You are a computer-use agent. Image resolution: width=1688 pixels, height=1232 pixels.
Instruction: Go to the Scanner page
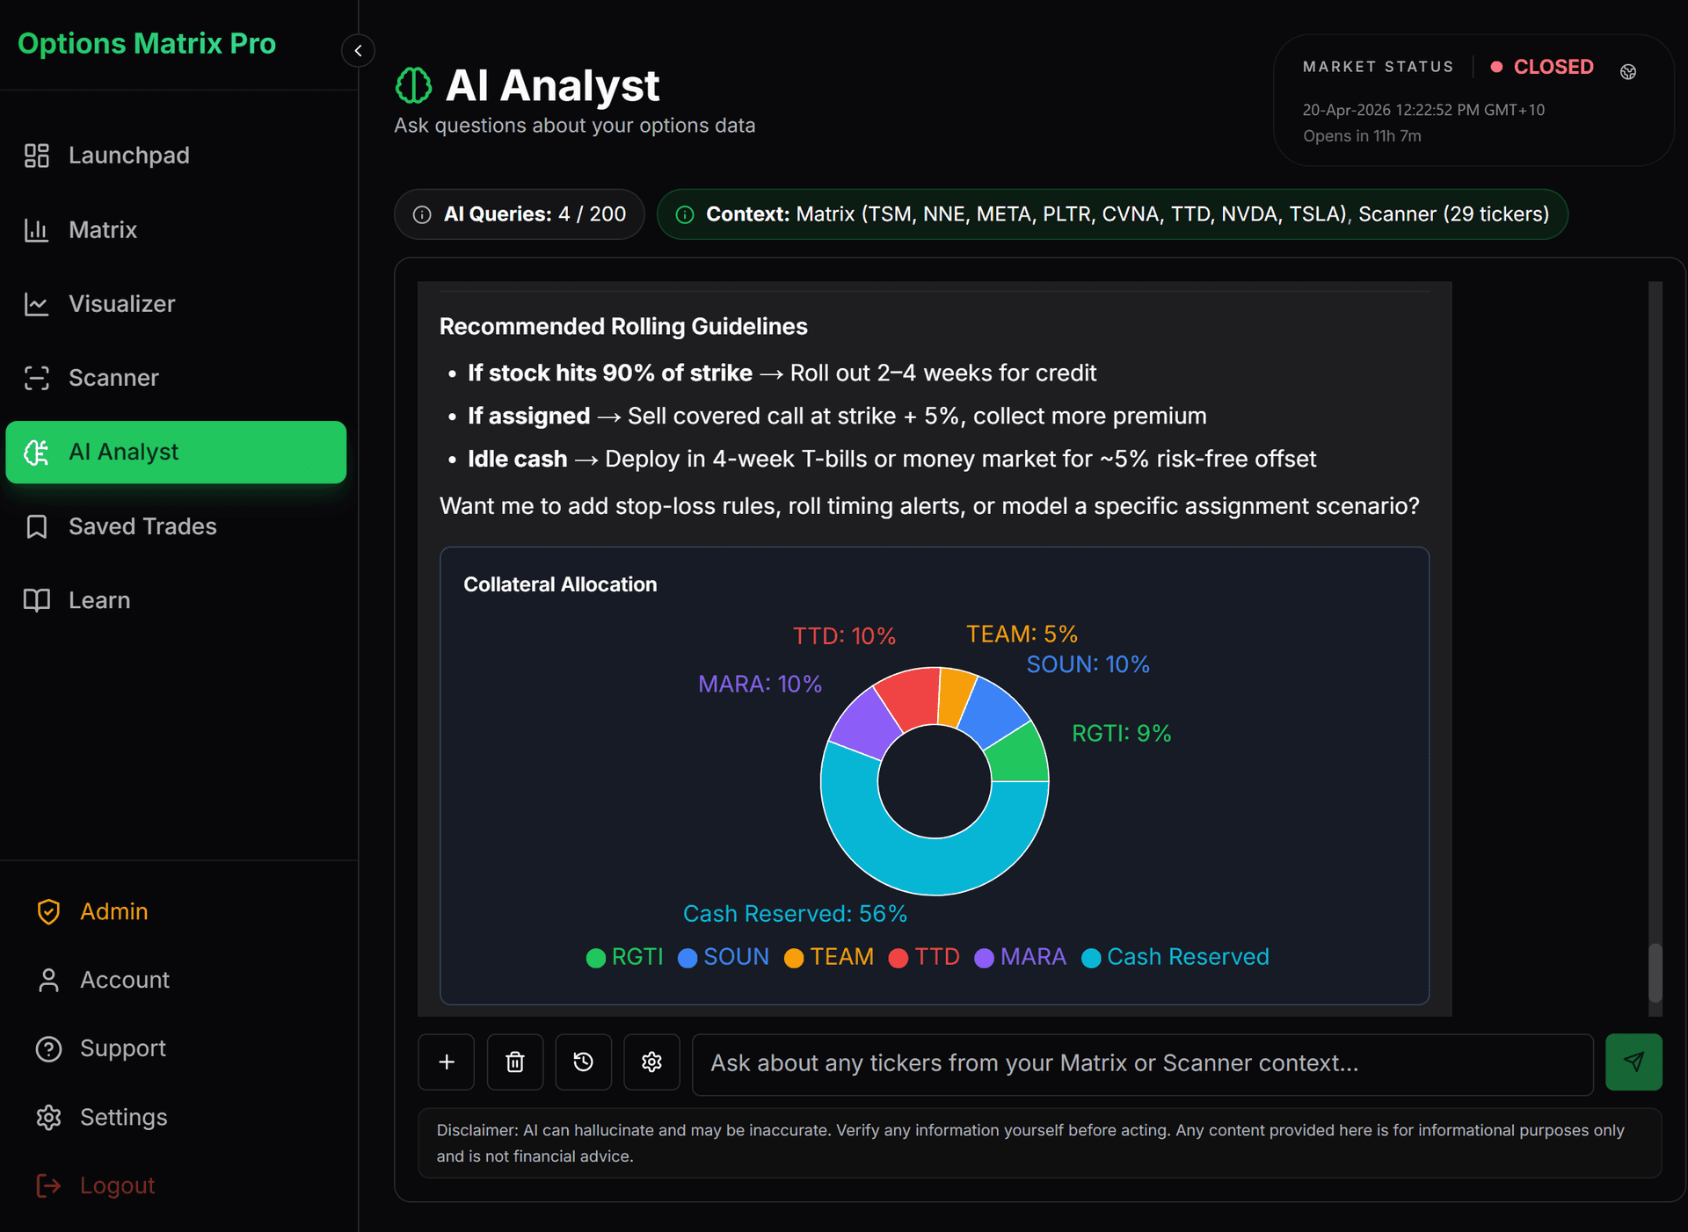click(x=176, y=378)
